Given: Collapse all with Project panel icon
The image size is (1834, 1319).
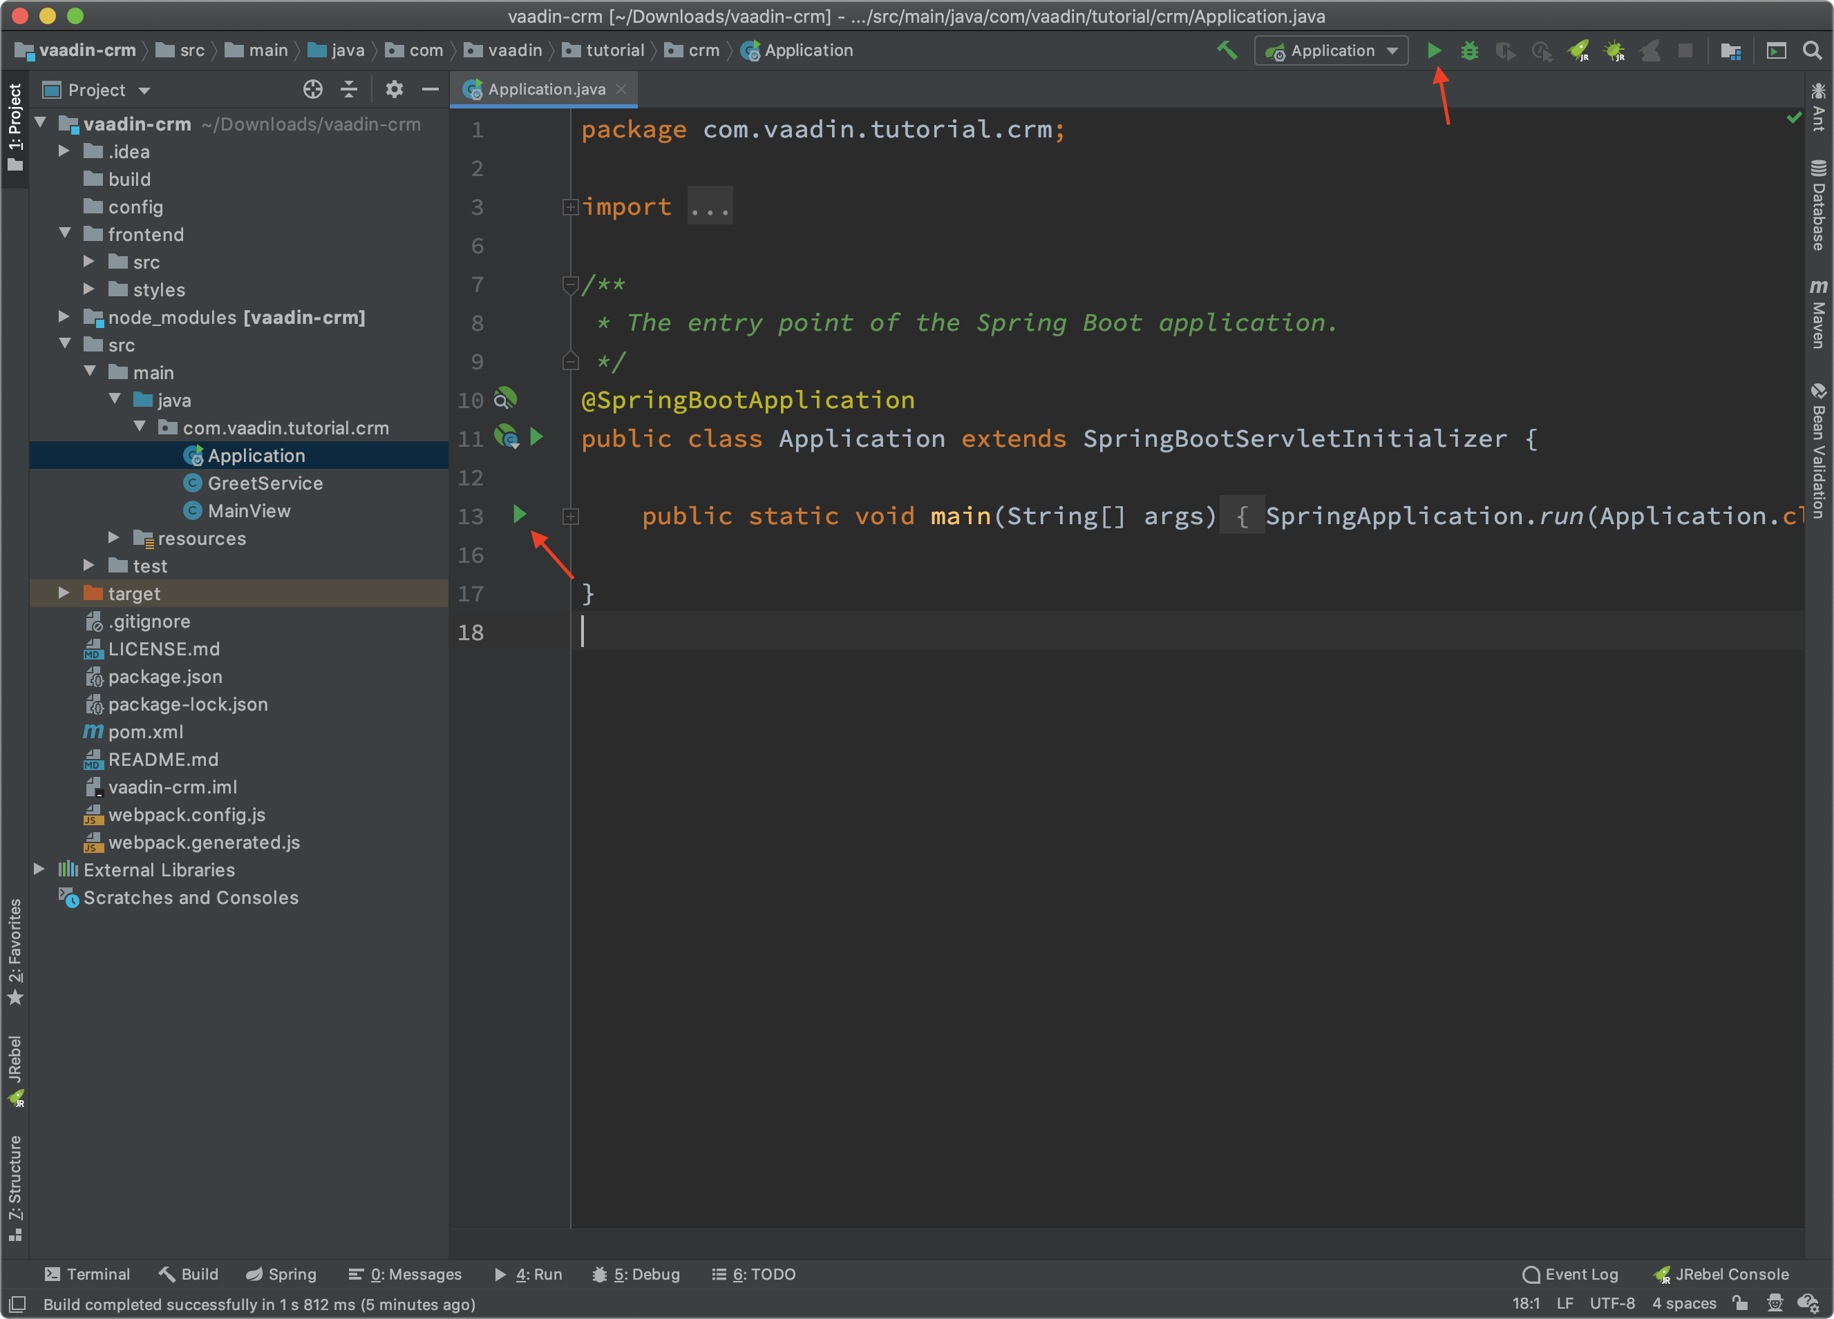Looking at the screenshot, I should point(350,90).
